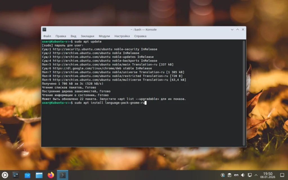Click the 'Сущ:6' dl.google.com chrome line
The width and height of the screenshot is (288, 180).
pyautogui.click(x=97, y=68)
